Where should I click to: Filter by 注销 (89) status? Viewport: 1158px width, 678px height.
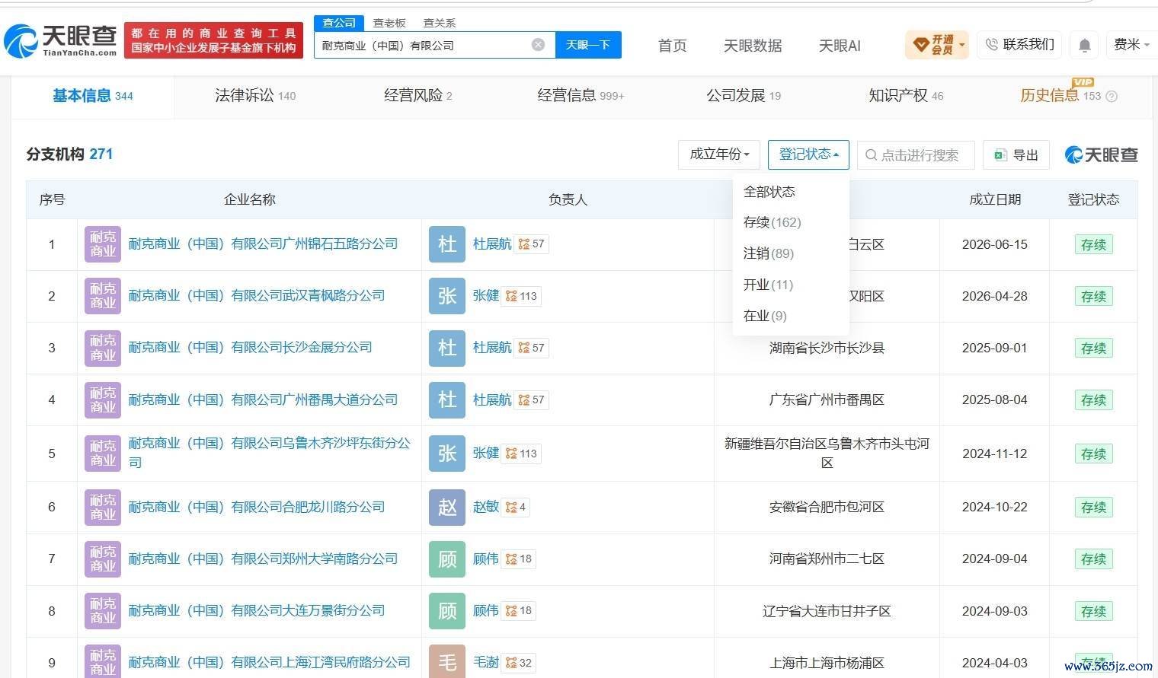coord(769,253)
